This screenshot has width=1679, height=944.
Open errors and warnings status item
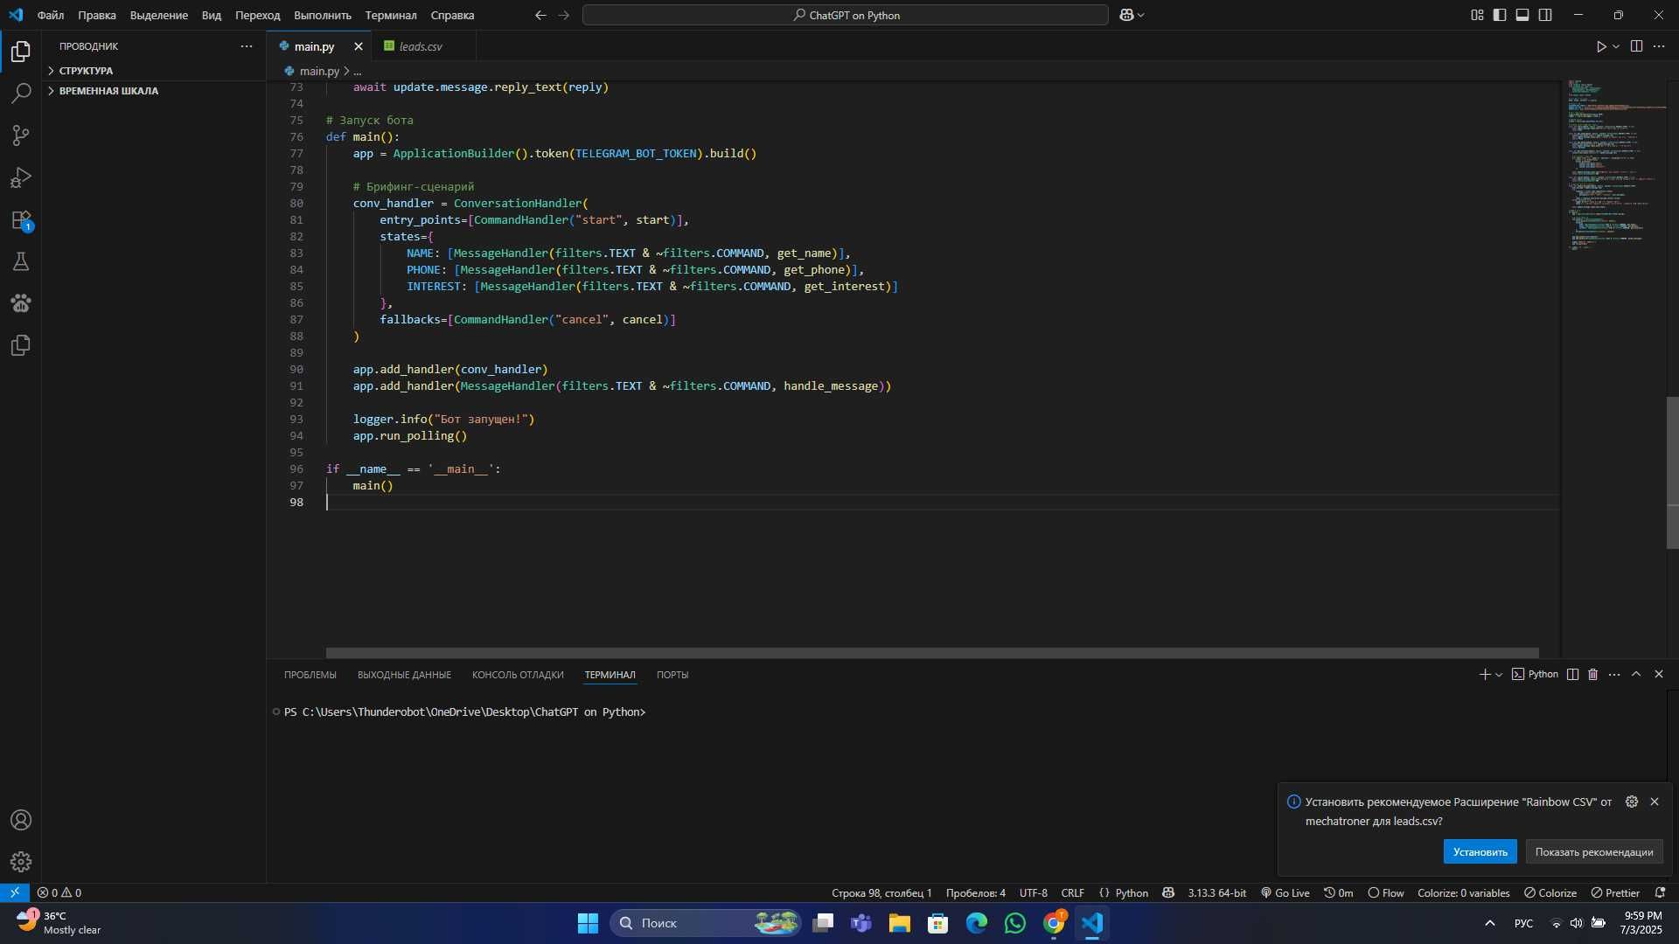[x=59, y=892]
